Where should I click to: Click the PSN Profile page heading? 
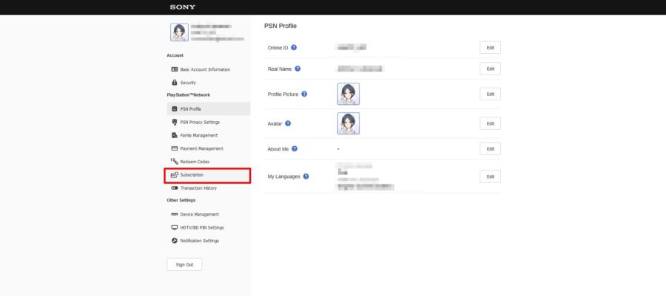pos(280,26)
